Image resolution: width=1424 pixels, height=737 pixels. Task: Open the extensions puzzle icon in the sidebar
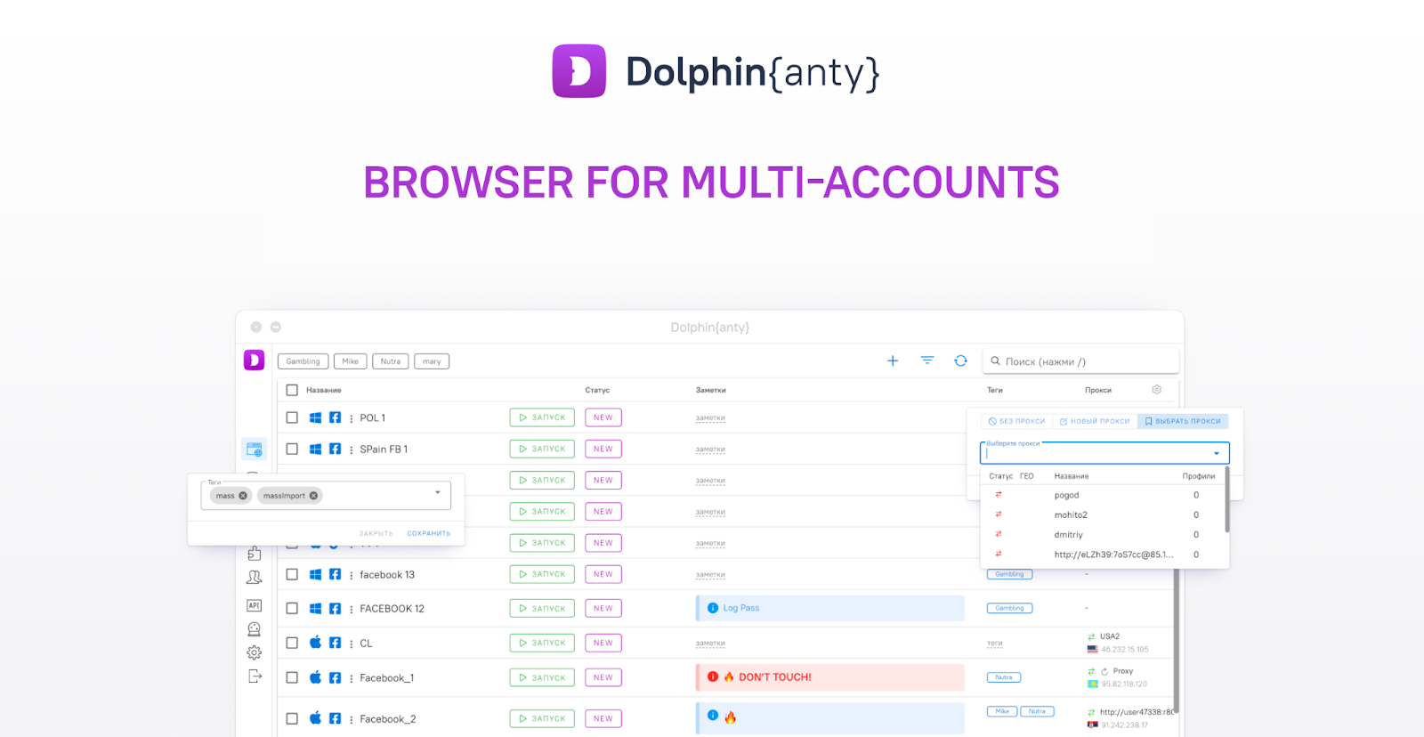254,553
